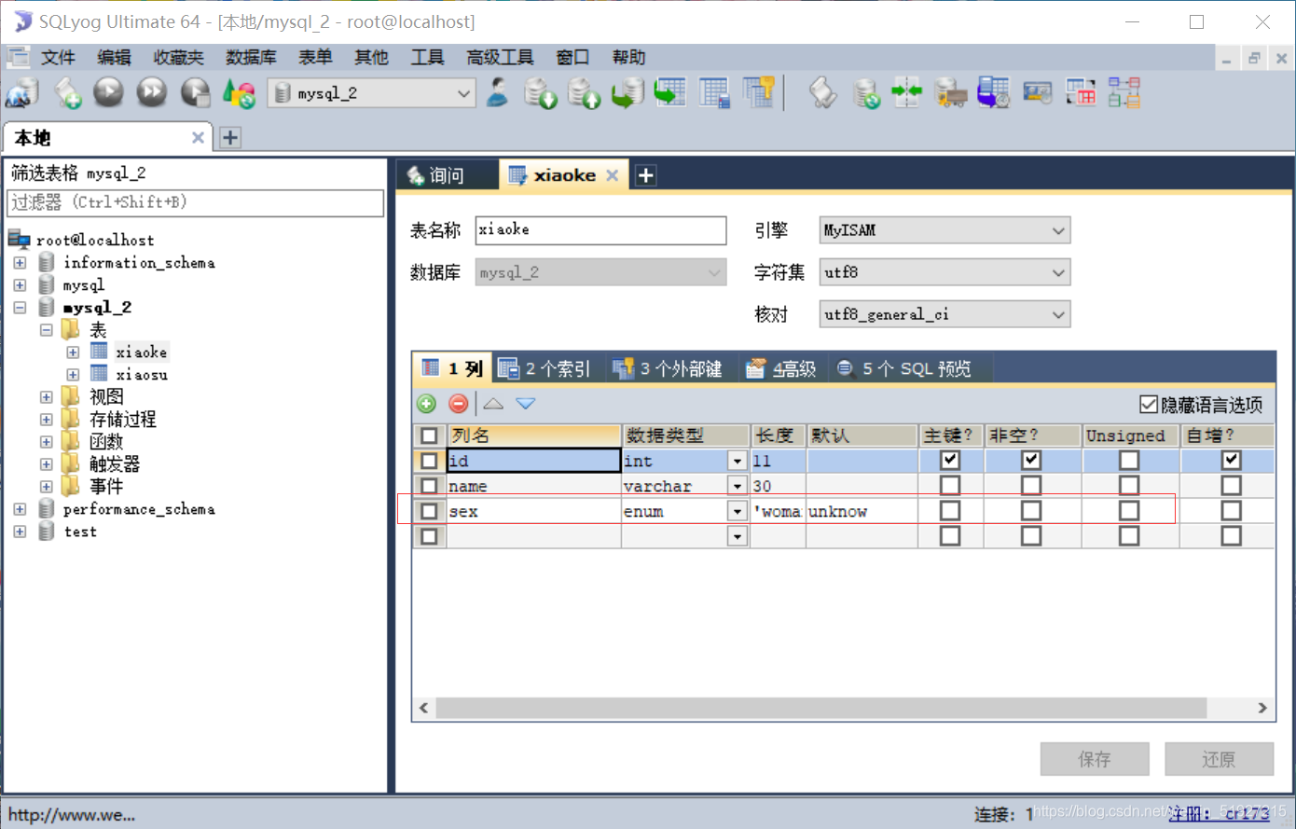Check primary key for name column
The image size is (1296, 829).
coord(950,485)
